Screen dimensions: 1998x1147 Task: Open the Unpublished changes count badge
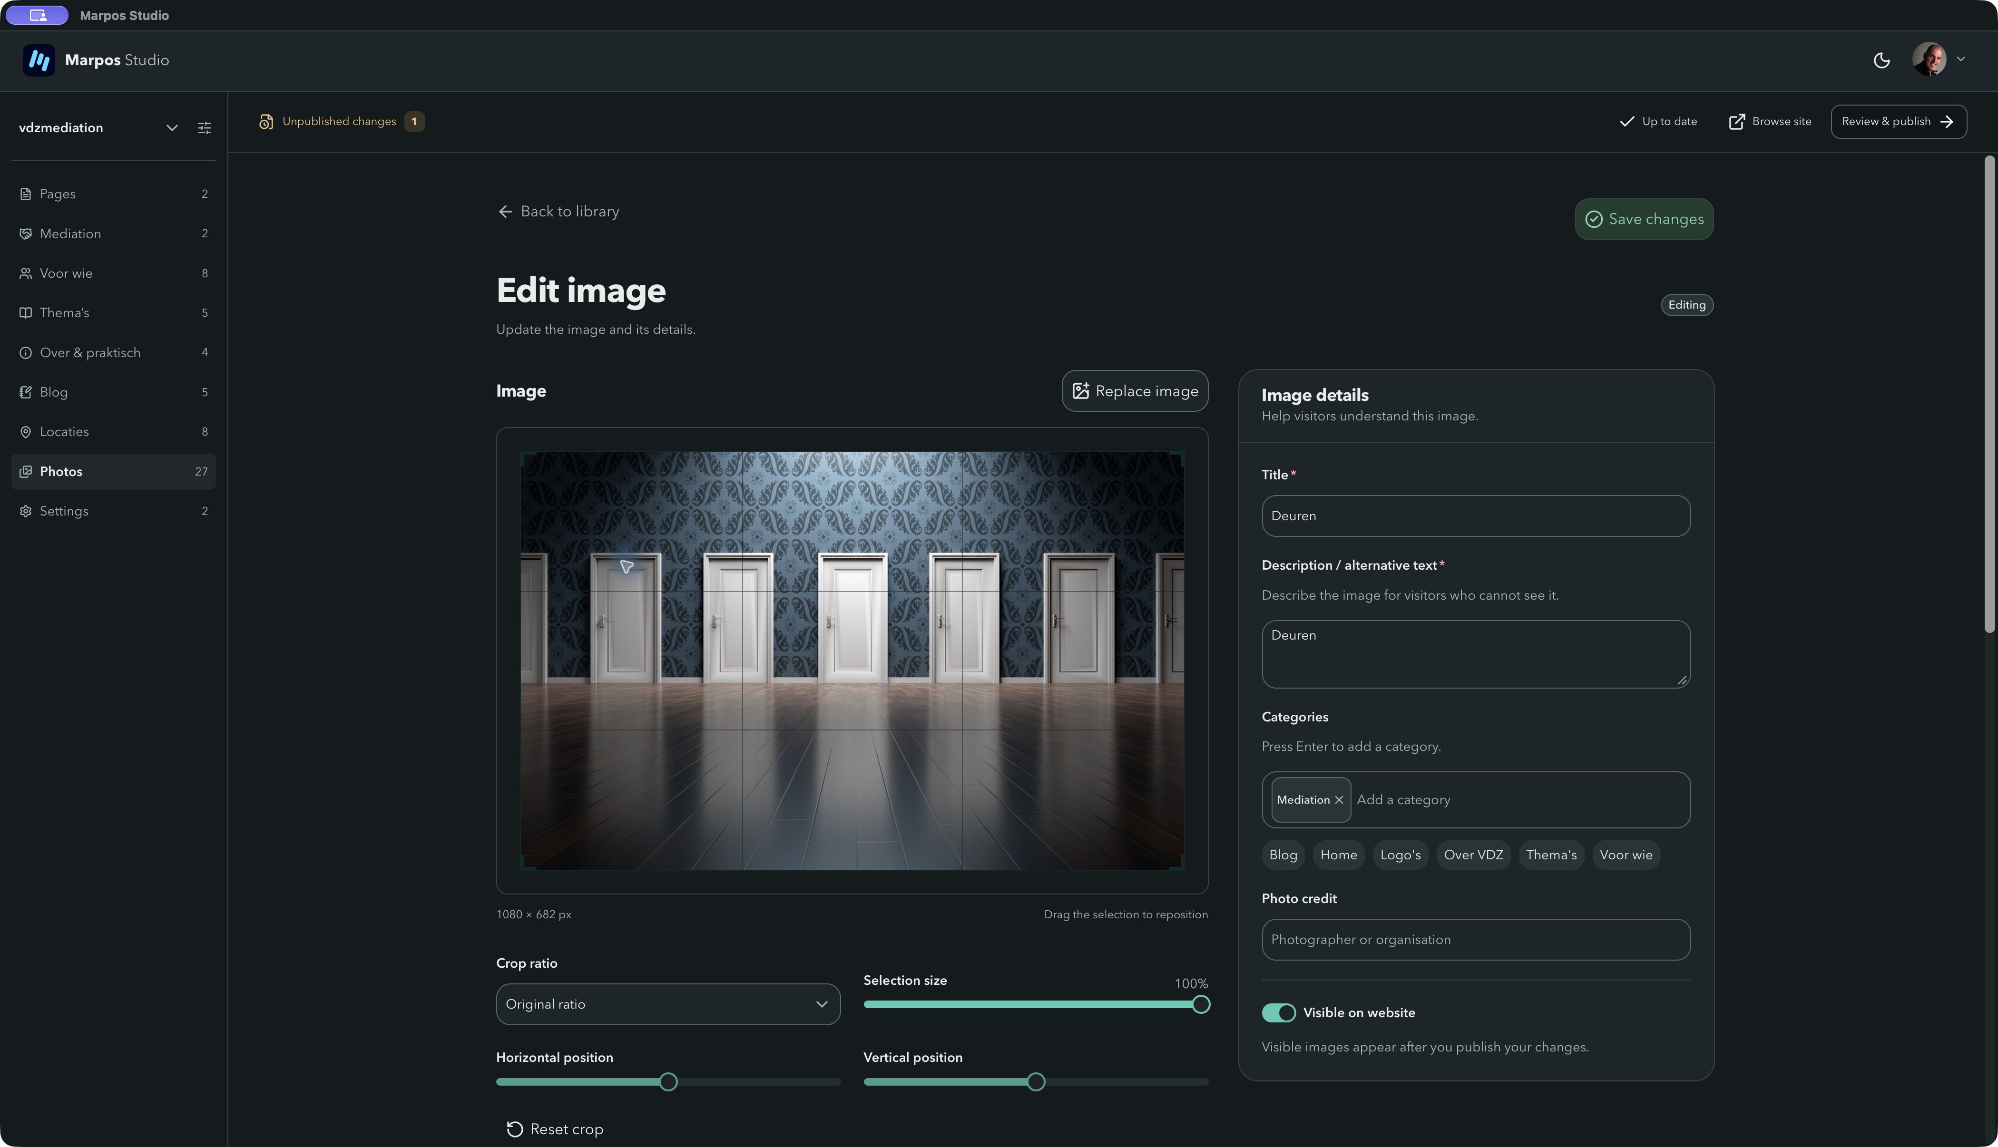click(413, 121)
